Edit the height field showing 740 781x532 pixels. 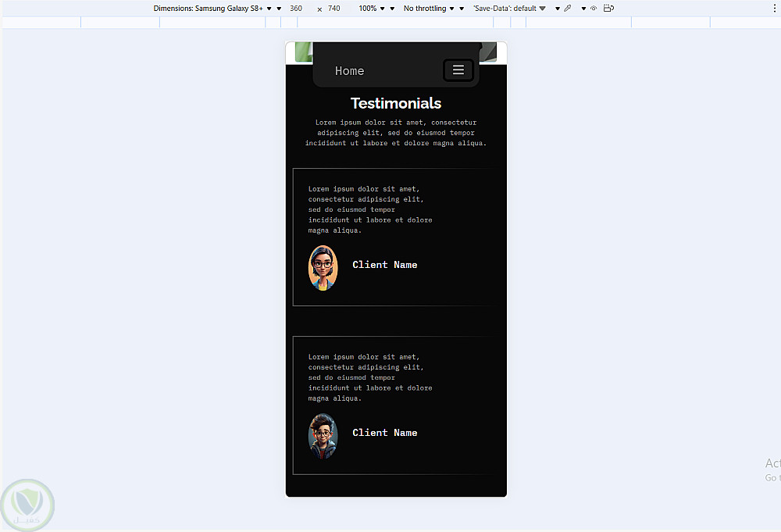(333, 9)
